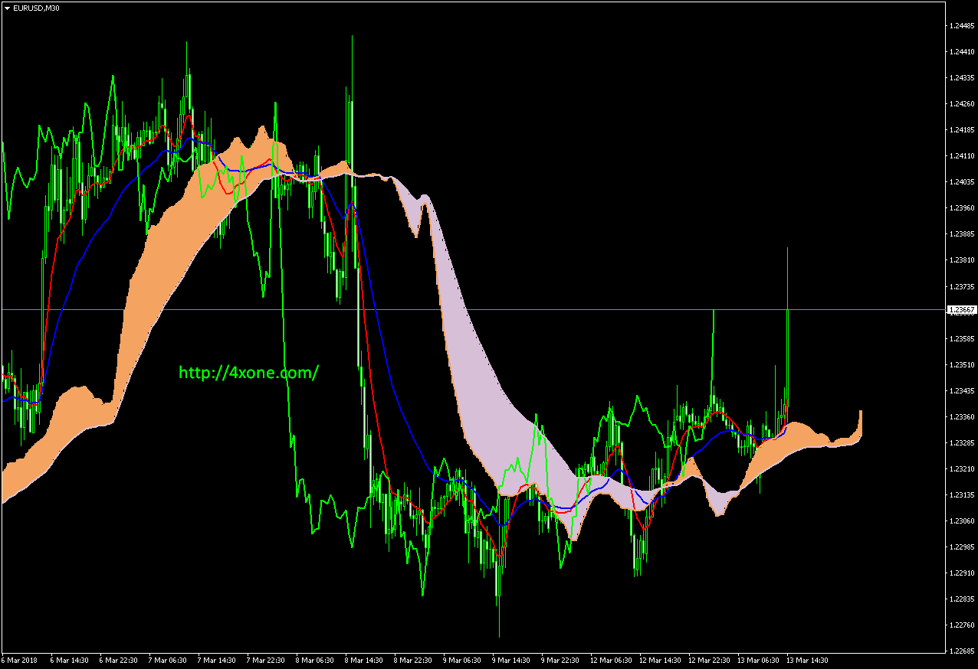Viewport: 978px width, 669px height.
Task: Select the current price tag 1.23667
Action: click(x=962, y=309)
